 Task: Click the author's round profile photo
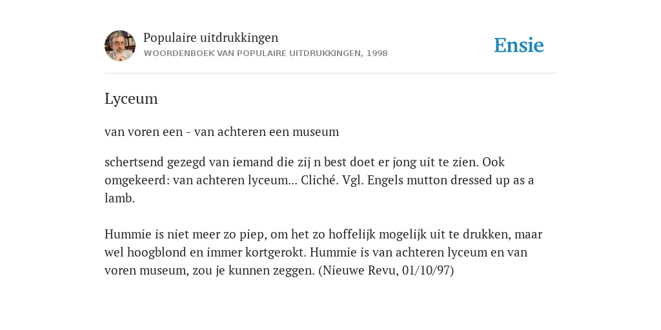[x=120, y=46]
